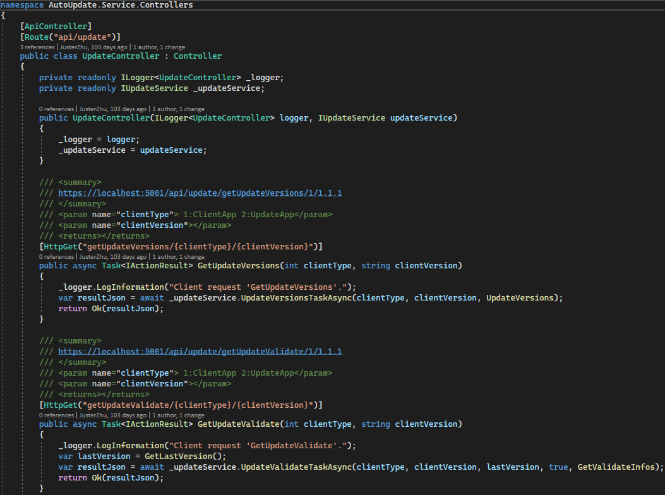This screenshot has width=665, height=495.
Task: Click the class name UpdateController in its declaration
Action: pyautogui.click(x=121, y=56)
